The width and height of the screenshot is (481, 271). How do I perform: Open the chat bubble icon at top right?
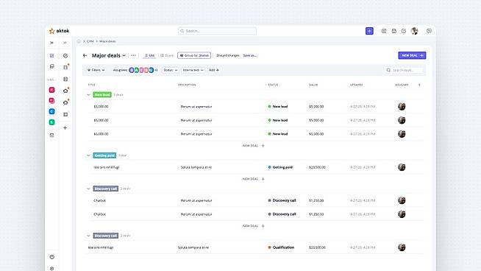[429, 31]
